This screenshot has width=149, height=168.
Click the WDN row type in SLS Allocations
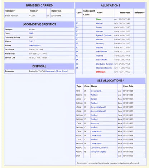coord(78,156)
